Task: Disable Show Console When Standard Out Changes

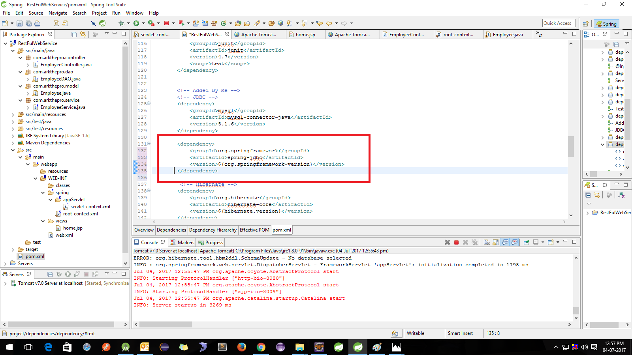Action: pos(506,242)
